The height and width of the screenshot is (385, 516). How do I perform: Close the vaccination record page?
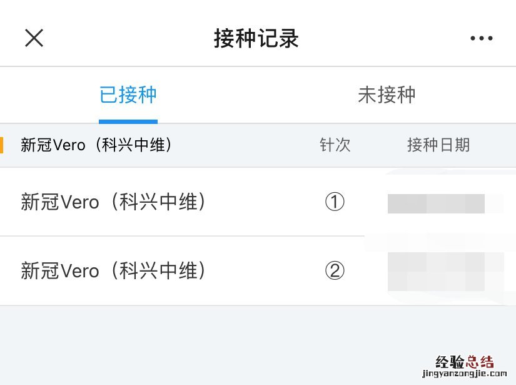coord(34,38)
